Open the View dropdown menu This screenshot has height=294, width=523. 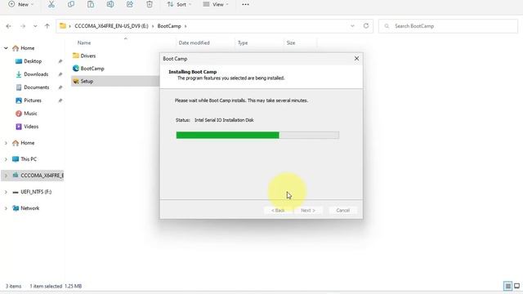[x=216, y=4]
